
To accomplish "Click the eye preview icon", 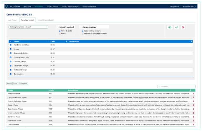I will [x=170, y=27].
